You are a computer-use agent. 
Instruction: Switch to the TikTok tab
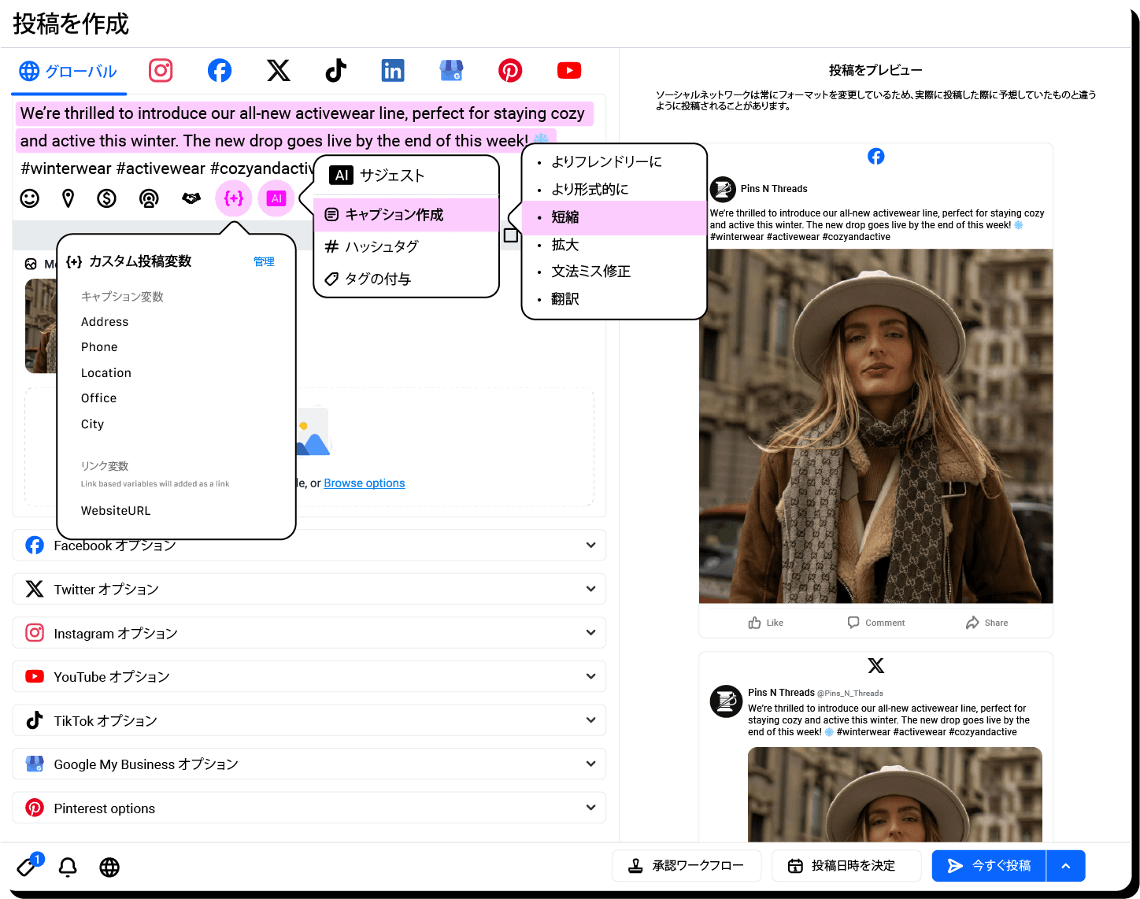click(335, 71)
